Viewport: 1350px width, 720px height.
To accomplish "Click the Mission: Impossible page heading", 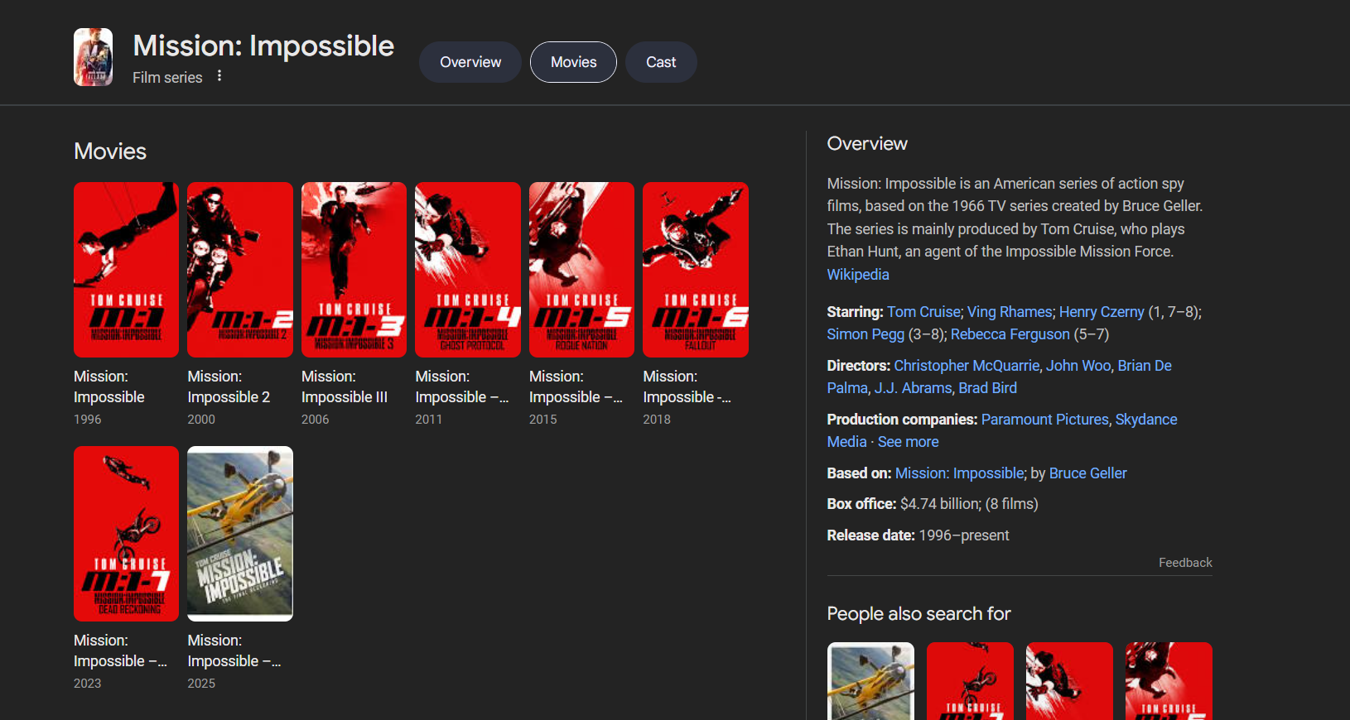I will tap(263, 46).
